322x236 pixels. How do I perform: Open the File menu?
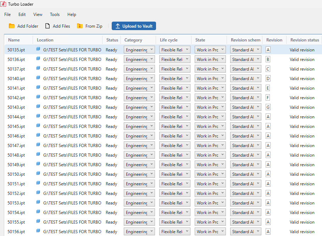(7, 15)
